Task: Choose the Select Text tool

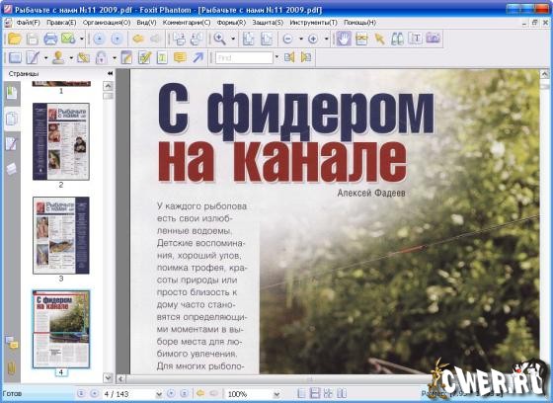Action: coord(416,39)
